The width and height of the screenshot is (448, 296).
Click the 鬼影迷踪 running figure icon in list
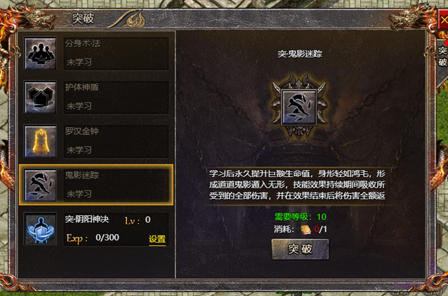click(x=40, y=185)
